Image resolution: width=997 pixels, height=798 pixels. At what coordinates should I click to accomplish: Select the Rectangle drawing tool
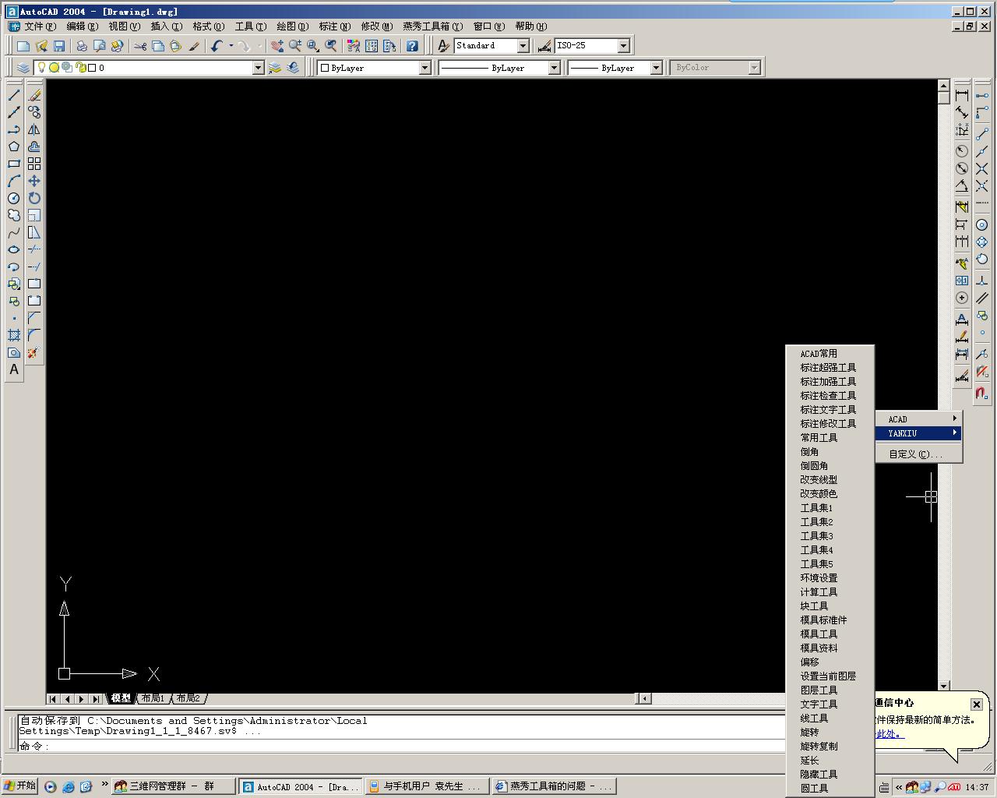click(x=14, y=164)
